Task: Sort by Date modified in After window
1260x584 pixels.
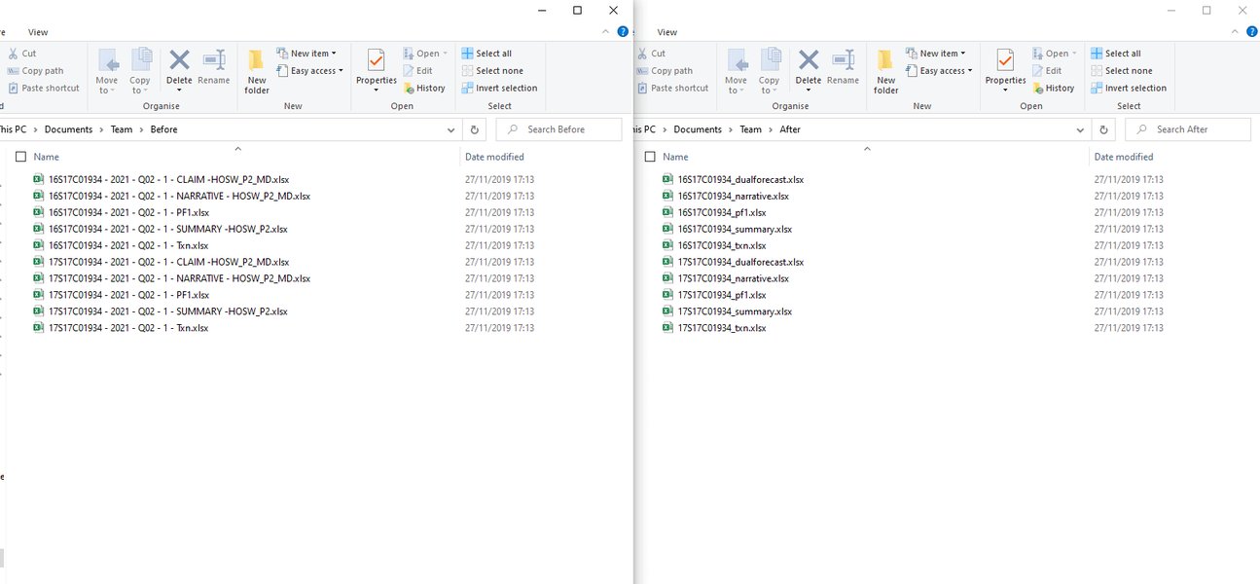Action: 1124,157
